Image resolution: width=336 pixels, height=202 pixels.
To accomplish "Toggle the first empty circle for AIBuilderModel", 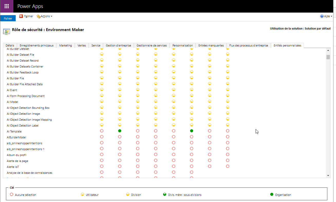I will (102, 137).
